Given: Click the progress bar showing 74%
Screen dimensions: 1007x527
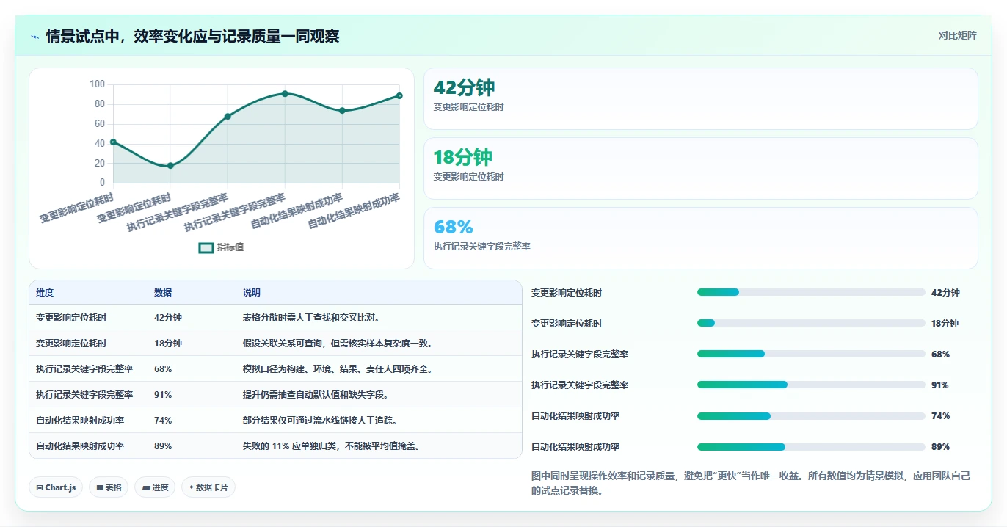Looking at the screenshot, I should pyautogui.click(x=811, y=415).
